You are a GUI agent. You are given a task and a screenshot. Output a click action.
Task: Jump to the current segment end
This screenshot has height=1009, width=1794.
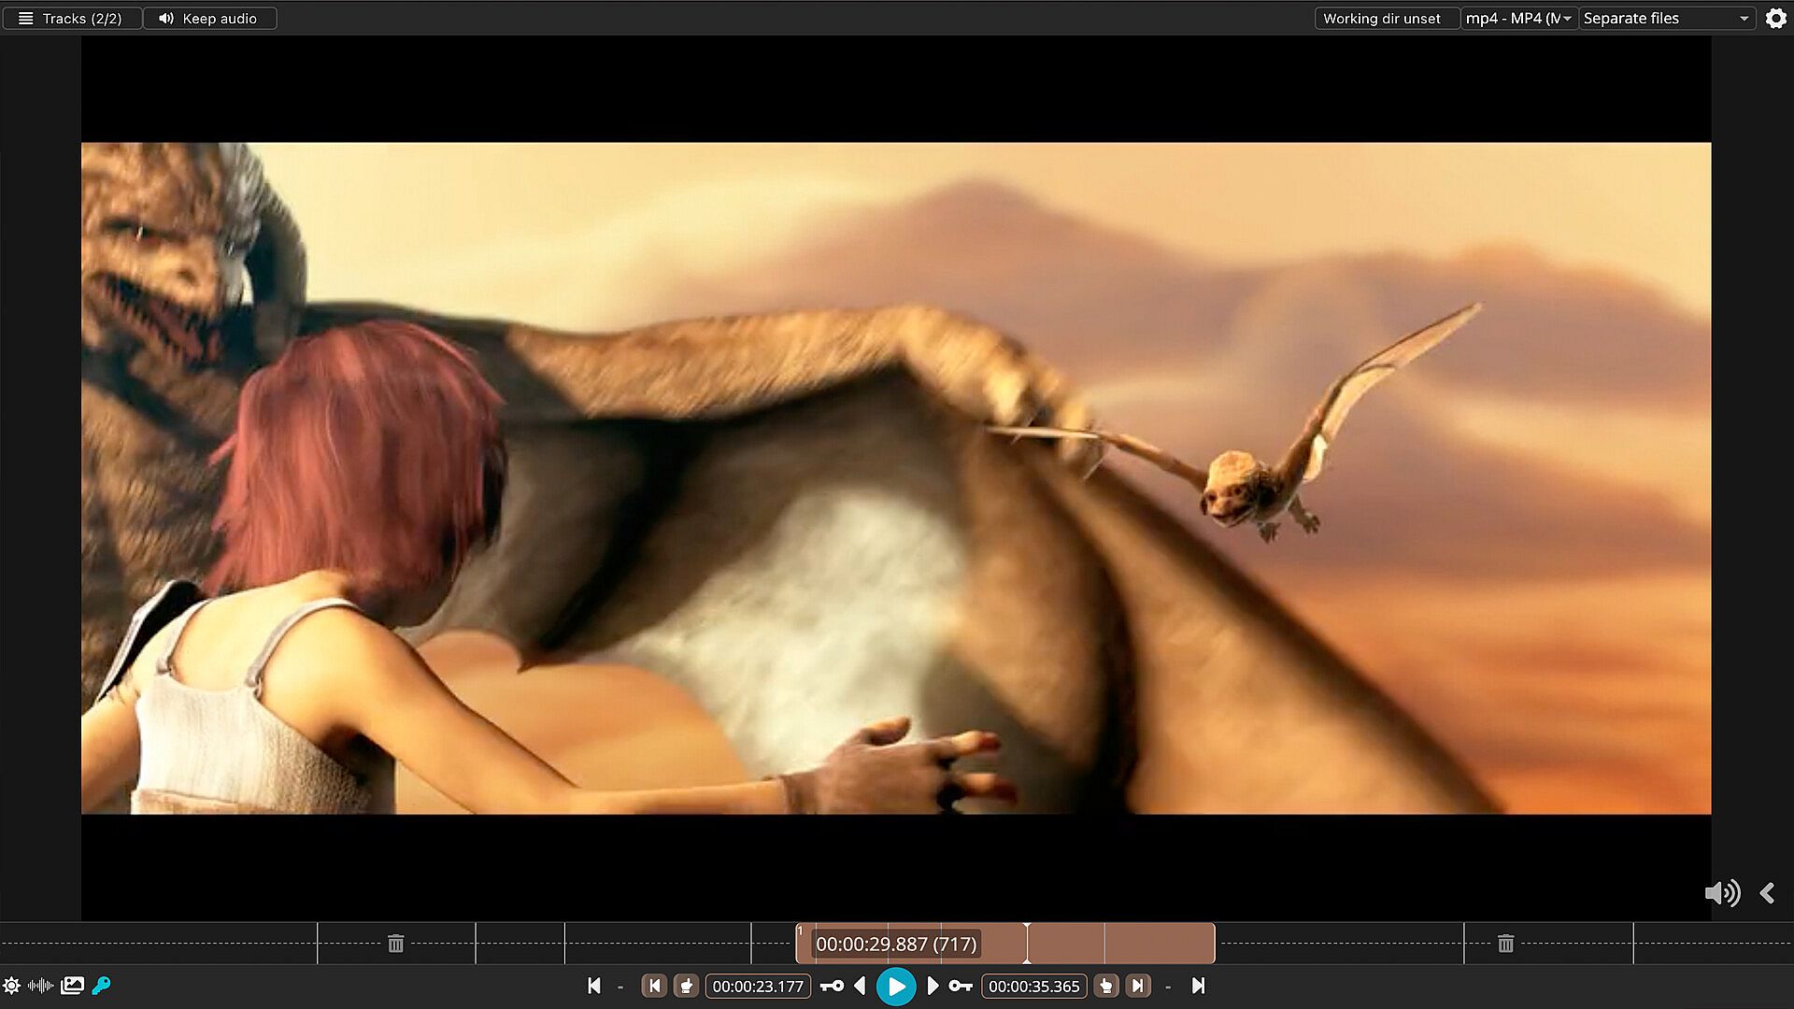point(1137,986)
